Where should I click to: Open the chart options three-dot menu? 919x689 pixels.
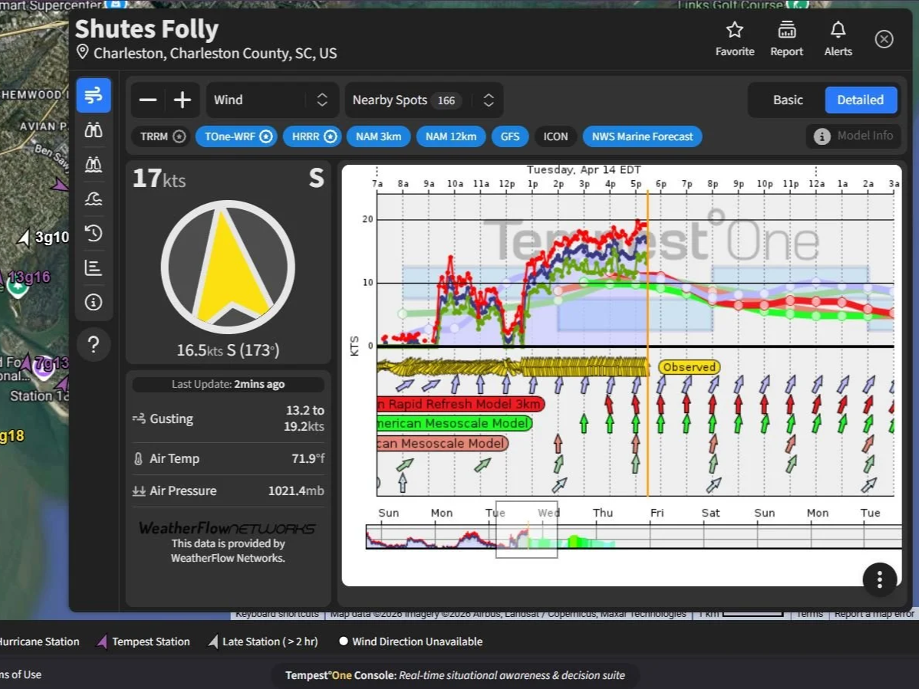tap(880, 580)
